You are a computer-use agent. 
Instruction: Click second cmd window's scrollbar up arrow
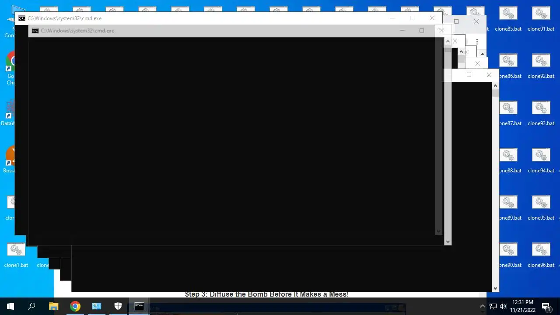(x=447, y=41)
